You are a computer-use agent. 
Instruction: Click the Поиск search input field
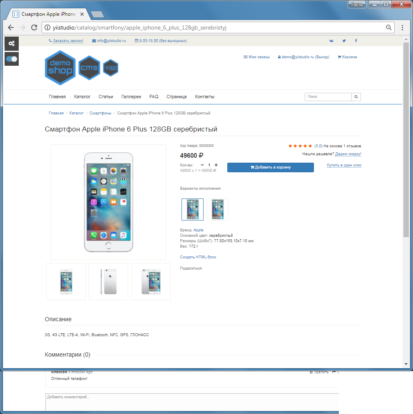coord(328,97)
